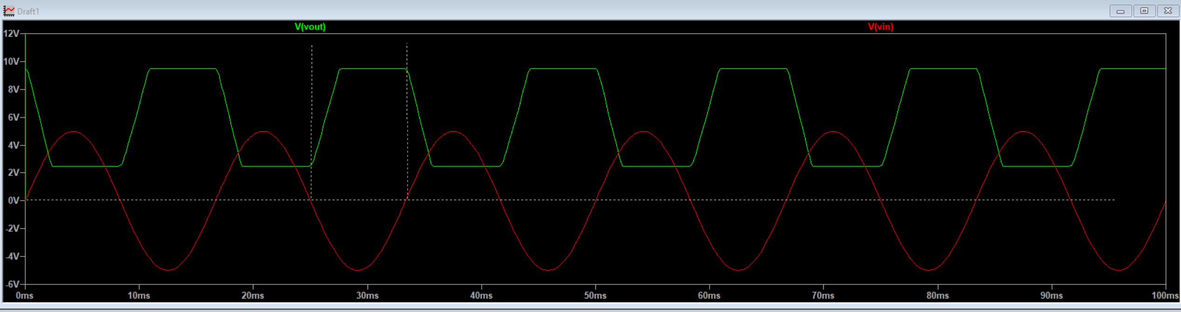Click the 0ms time axis label
This screenshot has height=312, width=1181.
coord(25,296)
